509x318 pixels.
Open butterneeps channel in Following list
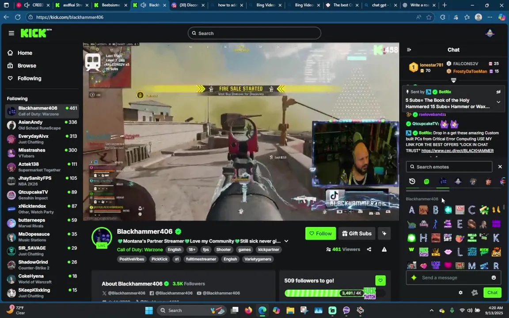point(42,223)
